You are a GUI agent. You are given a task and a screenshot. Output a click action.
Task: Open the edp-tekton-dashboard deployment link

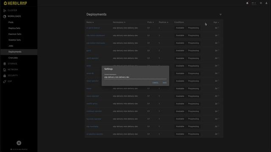click(95, 35)
